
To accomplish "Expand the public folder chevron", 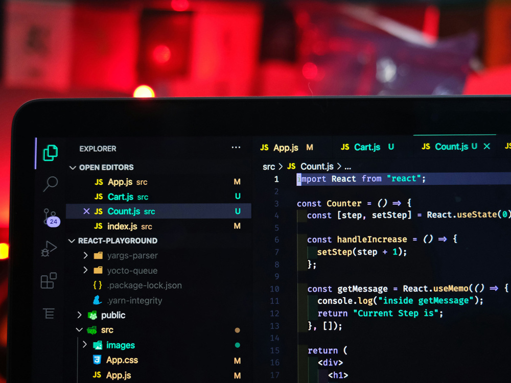I will pos(79,315).
